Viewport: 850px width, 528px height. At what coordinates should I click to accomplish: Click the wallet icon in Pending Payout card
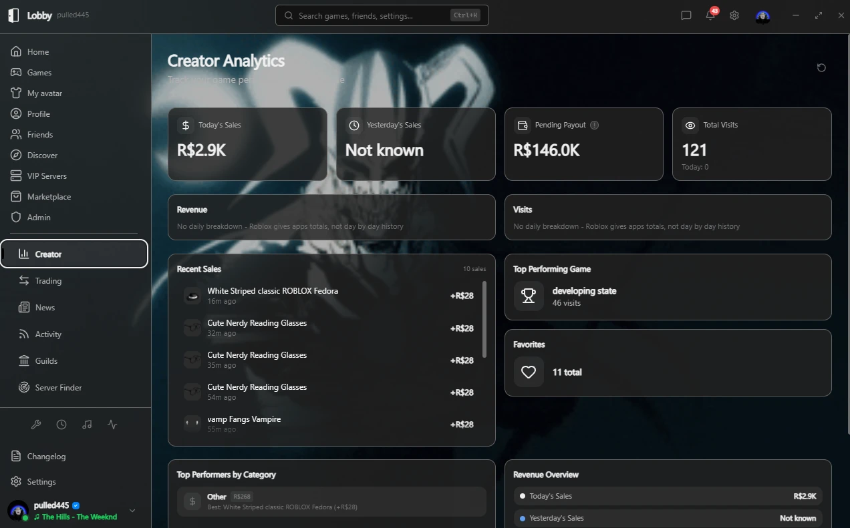click(523, 125)
